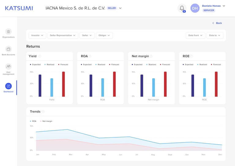Click the Mar label on Trends axis
The width and height of the screenshot is (235, 166).
tap(71, 154)
